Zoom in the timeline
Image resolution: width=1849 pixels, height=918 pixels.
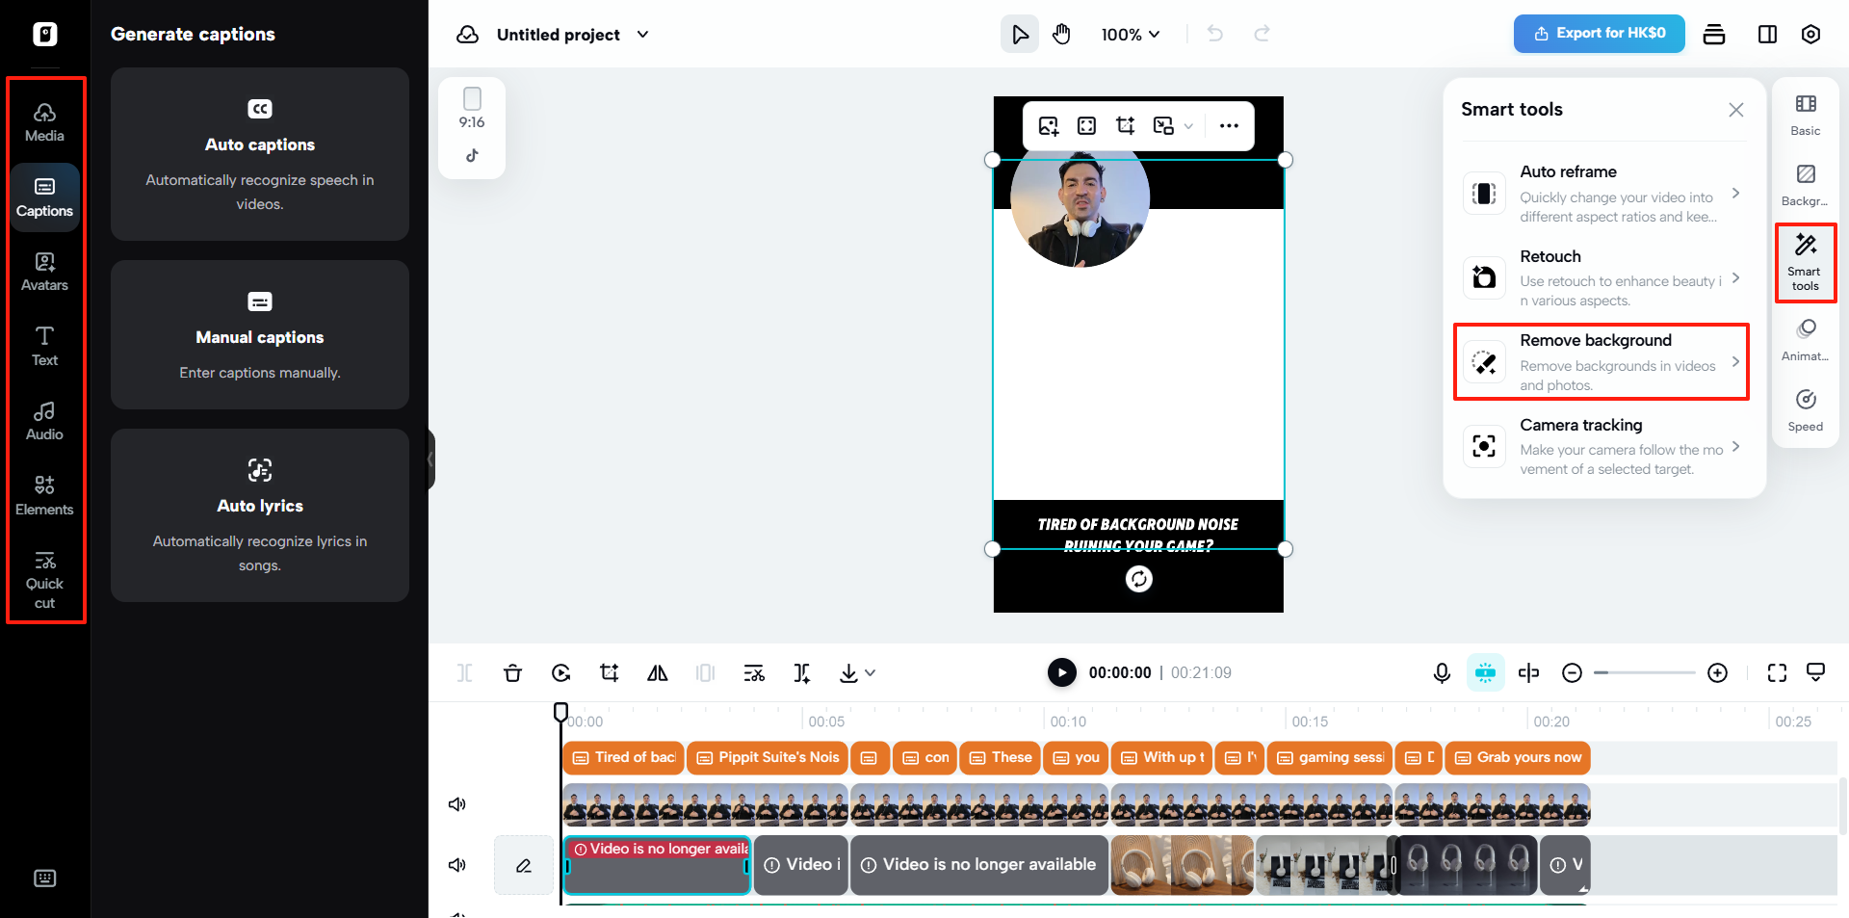tap(1717, 673)
